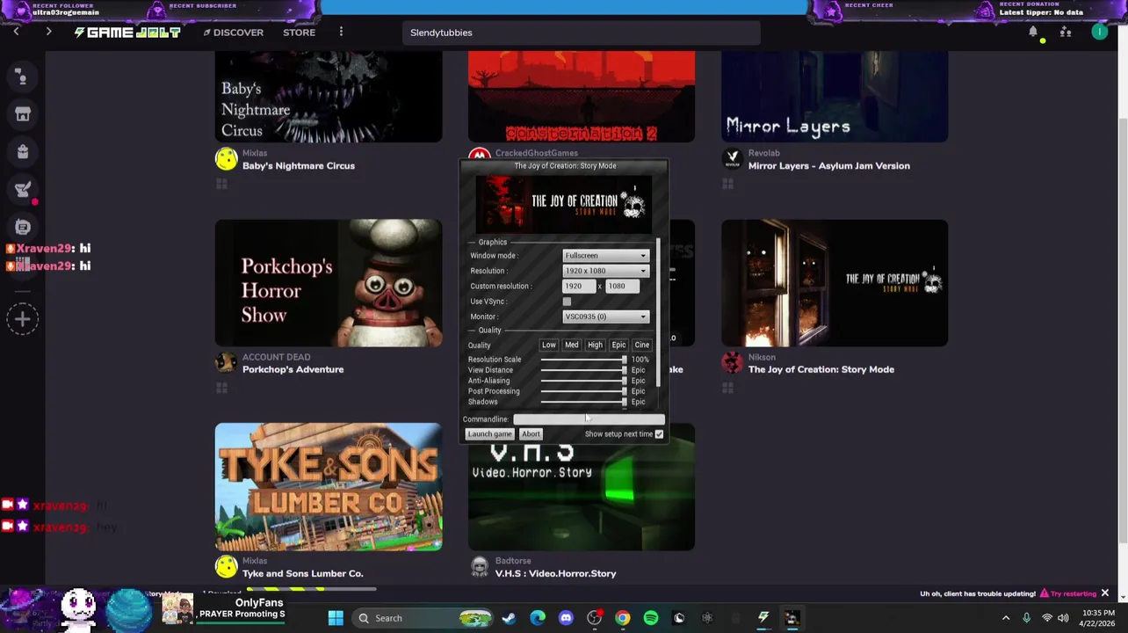1128x633 pixels.
Task: Open the Game Jolt client taskbar icon
Action: [x=763, y=618]
